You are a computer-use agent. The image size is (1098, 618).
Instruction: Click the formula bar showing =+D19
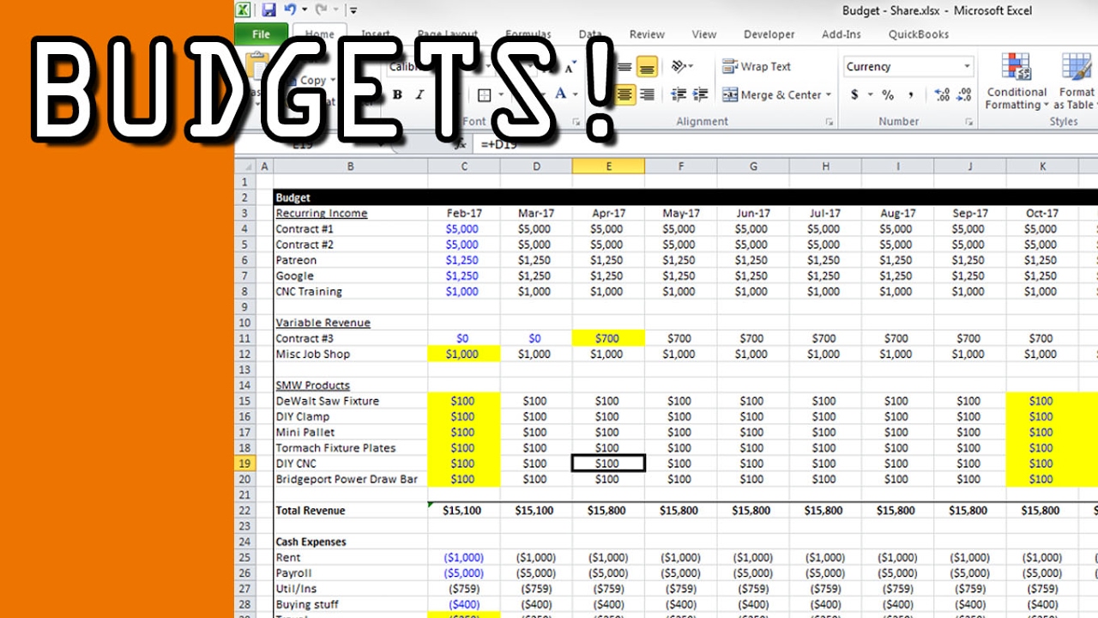[x=784, y=144]
